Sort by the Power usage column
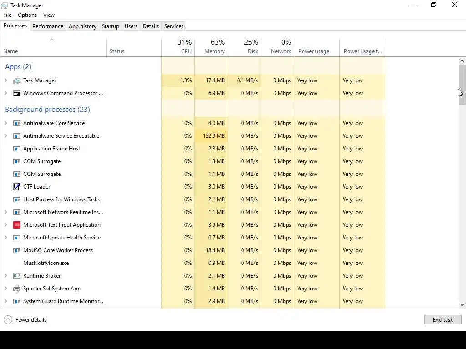 317,47
